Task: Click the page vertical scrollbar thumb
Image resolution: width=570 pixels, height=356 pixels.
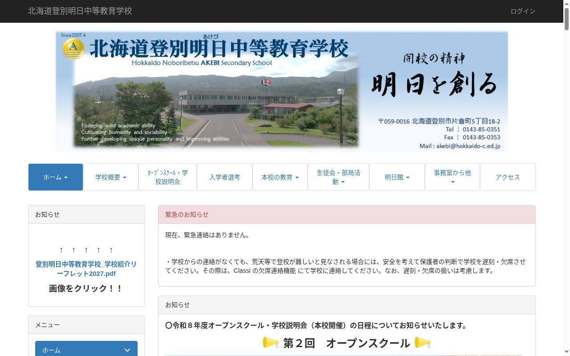Action: click(x=566, y=19)
